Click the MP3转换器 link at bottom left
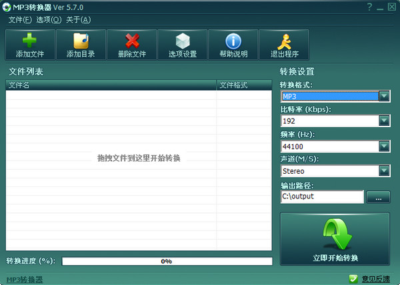 pos(24,279)
